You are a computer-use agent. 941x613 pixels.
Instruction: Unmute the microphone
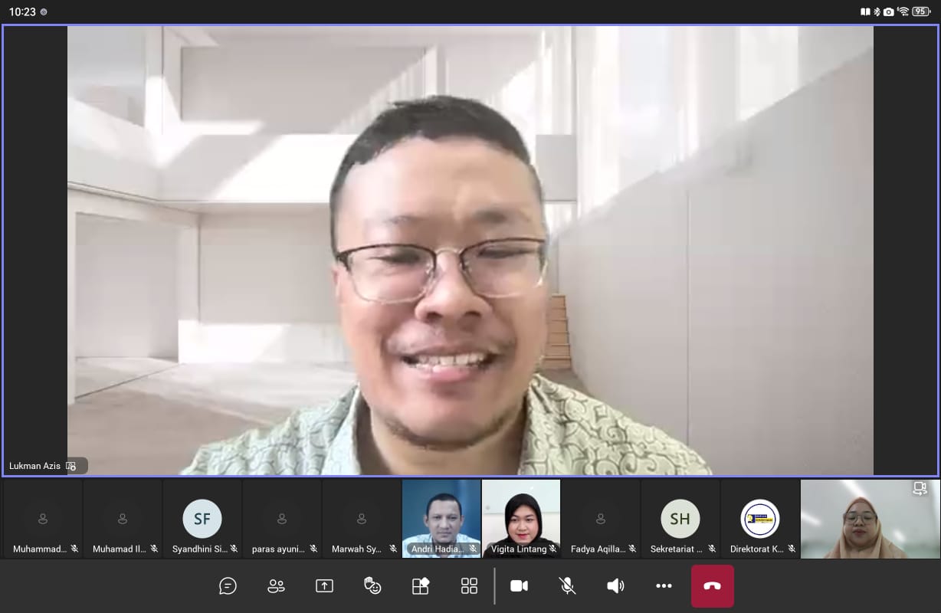click(567, 586)
